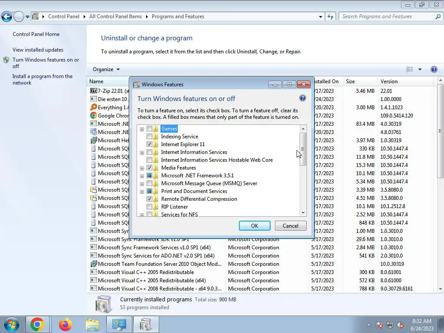Open Google Chrome from the taskbar
Screen dimensions: 444x333
37,324
